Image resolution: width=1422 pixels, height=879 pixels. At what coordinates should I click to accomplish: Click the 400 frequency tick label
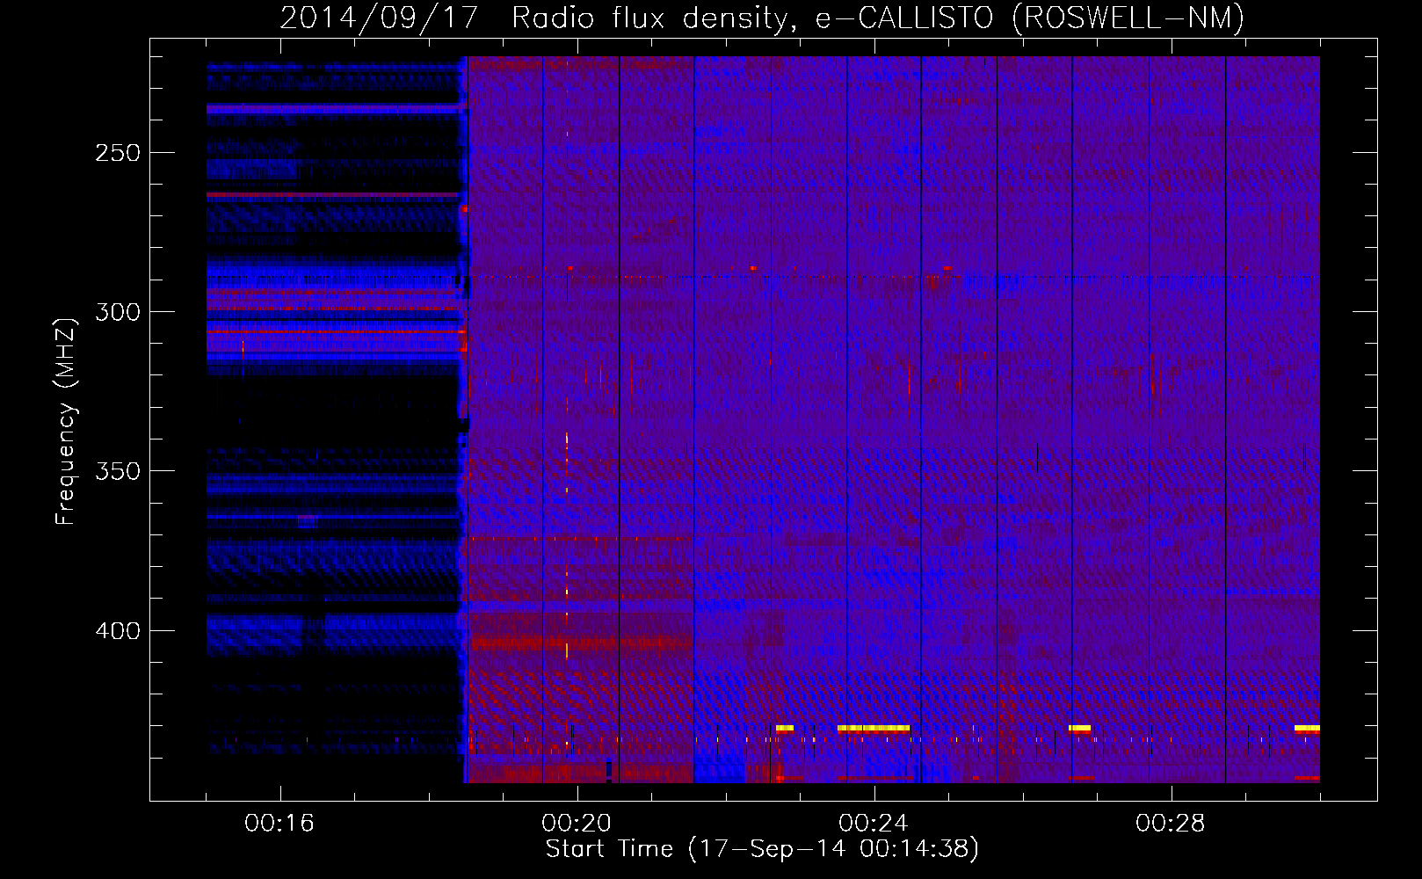pos(118,631)
